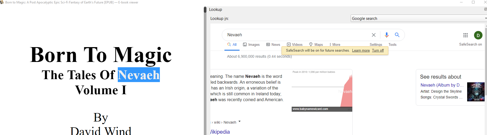
Task: Expand the wiki › Nevaeh result arrow
Action: click(240, 122)
